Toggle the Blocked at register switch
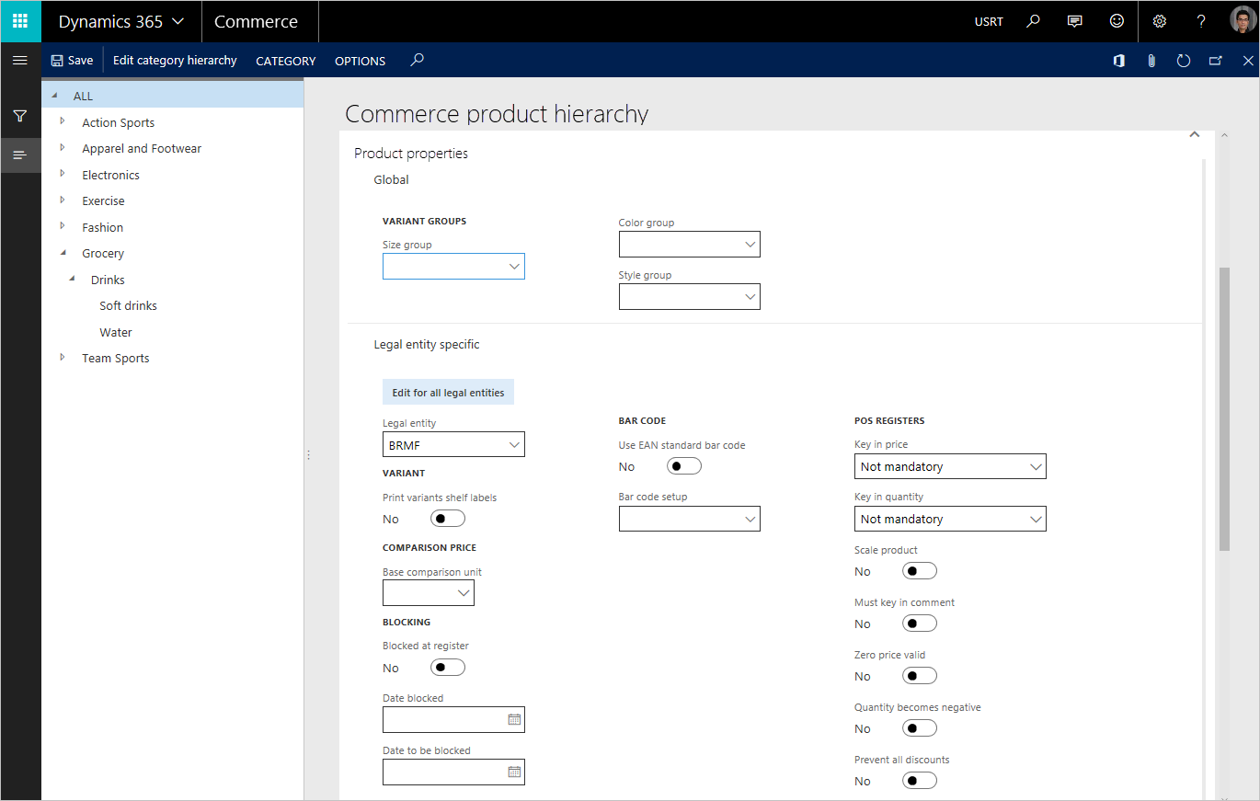 pos(447,667)
